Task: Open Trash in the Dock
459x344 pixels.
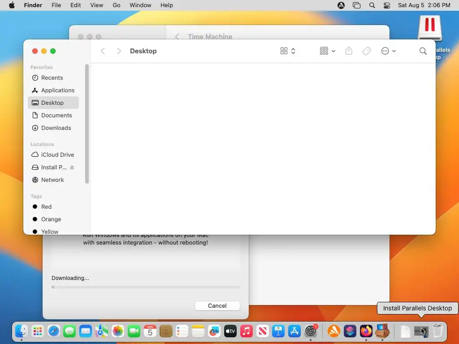Action: tap(437, 331)
